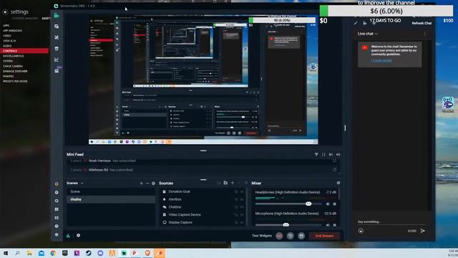Click the info icon in bottom status bar
Viewport: 458px width, 258px height.
(78, 236)
